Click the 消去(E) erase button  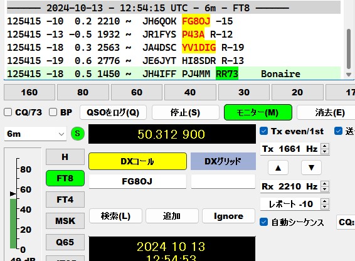tap(326, 112)
